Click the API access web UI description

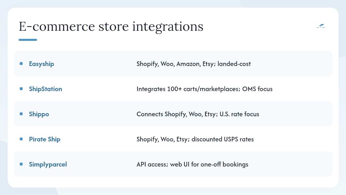pyautogui.click(x=192, y=164)
